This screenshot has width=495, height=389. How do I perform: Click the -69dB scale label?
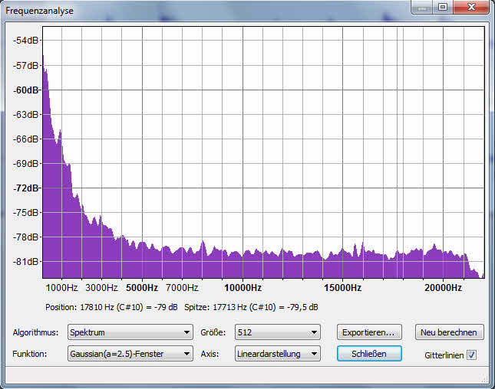(26, 163)
